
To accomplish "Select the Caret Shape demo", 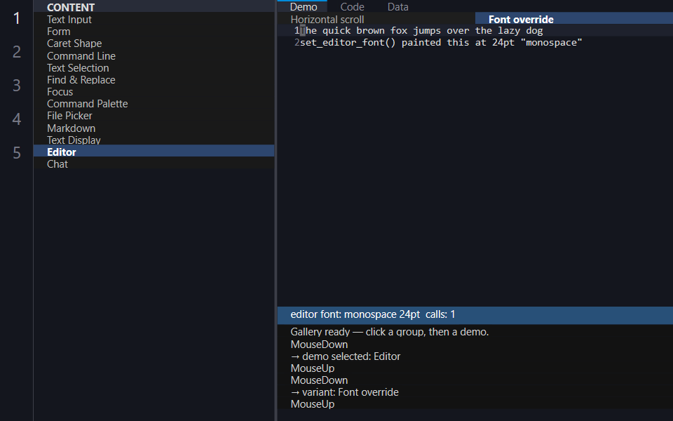I will point(154,44).
